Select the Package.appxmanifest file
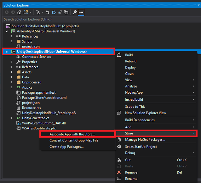Screen dimensions: 201x183 pos(39,93)
